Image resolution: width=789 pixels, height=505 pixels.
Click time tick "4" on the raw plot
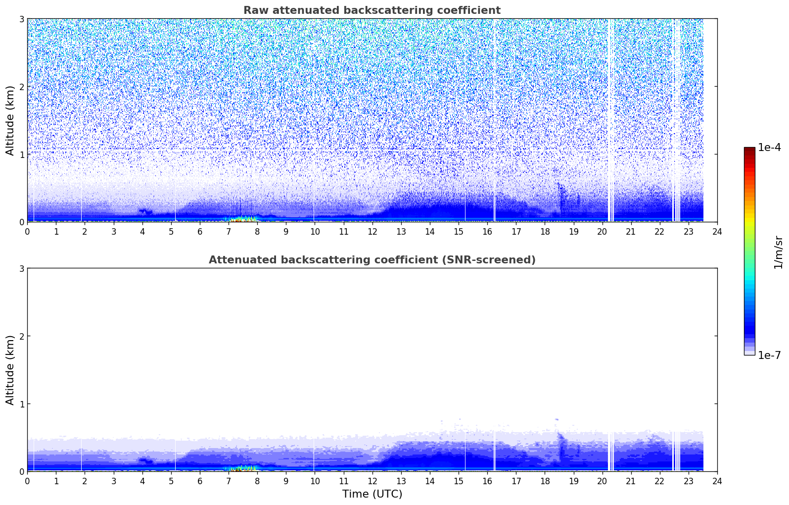coord(142,231)
